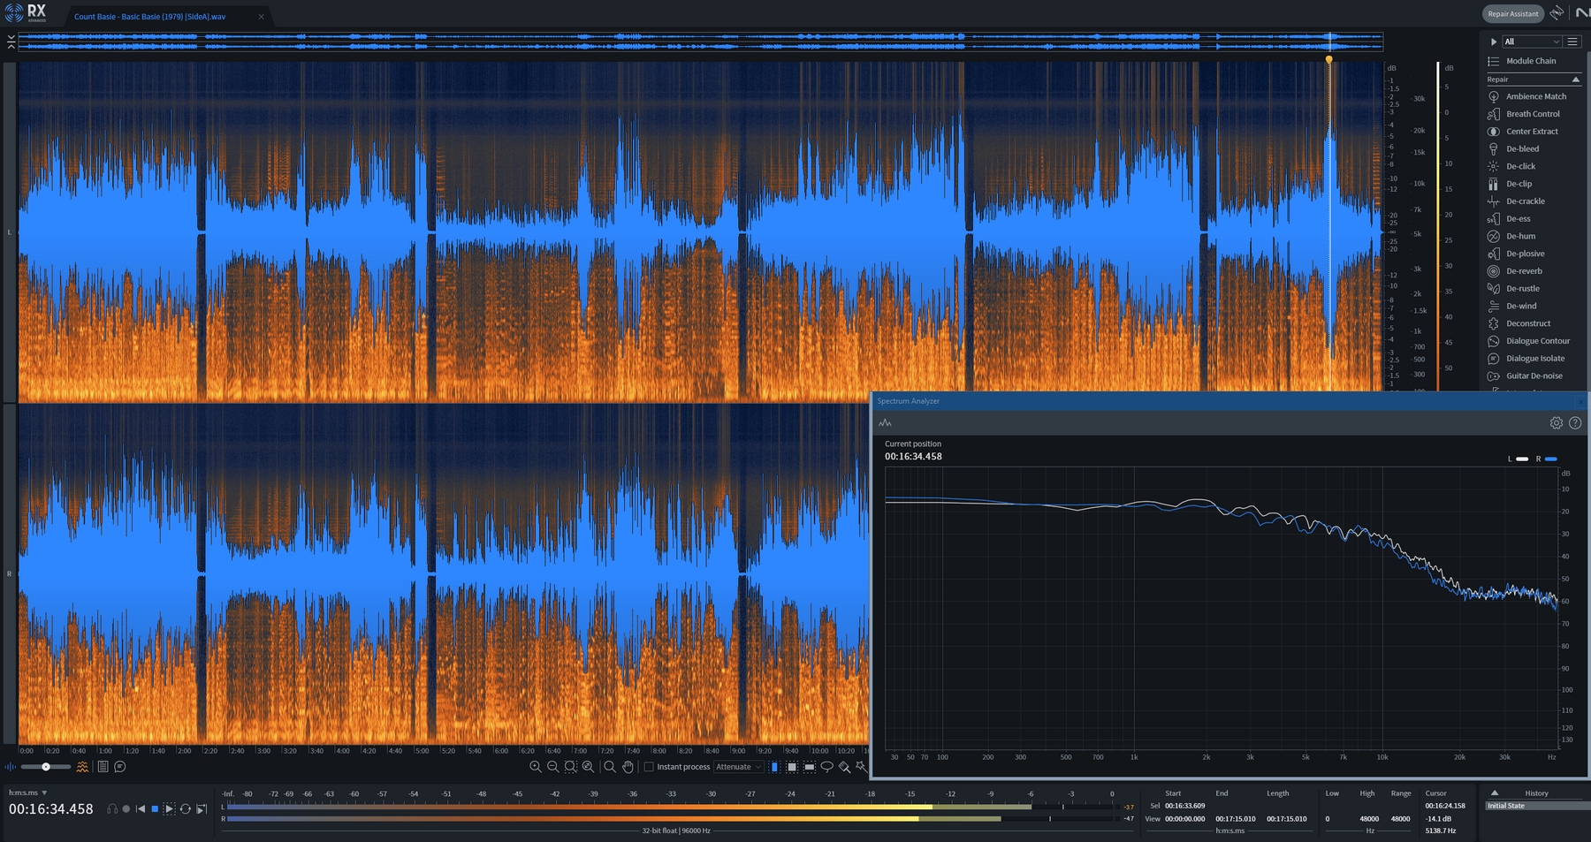Click the zoom out icon below spectrogram
The image size is (1591, 842).
(553, 767)
